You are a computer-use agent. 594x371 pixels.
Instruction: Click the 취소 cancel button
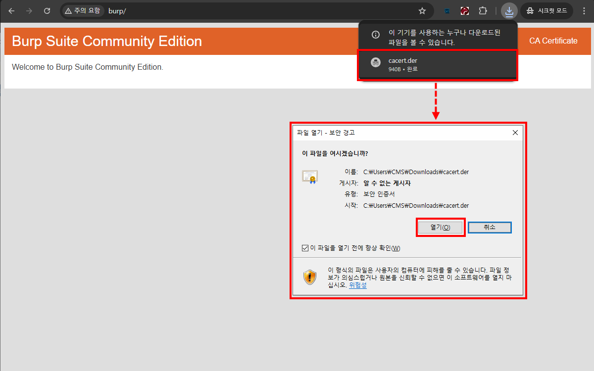pyautogui.click(x=490, y=227)
